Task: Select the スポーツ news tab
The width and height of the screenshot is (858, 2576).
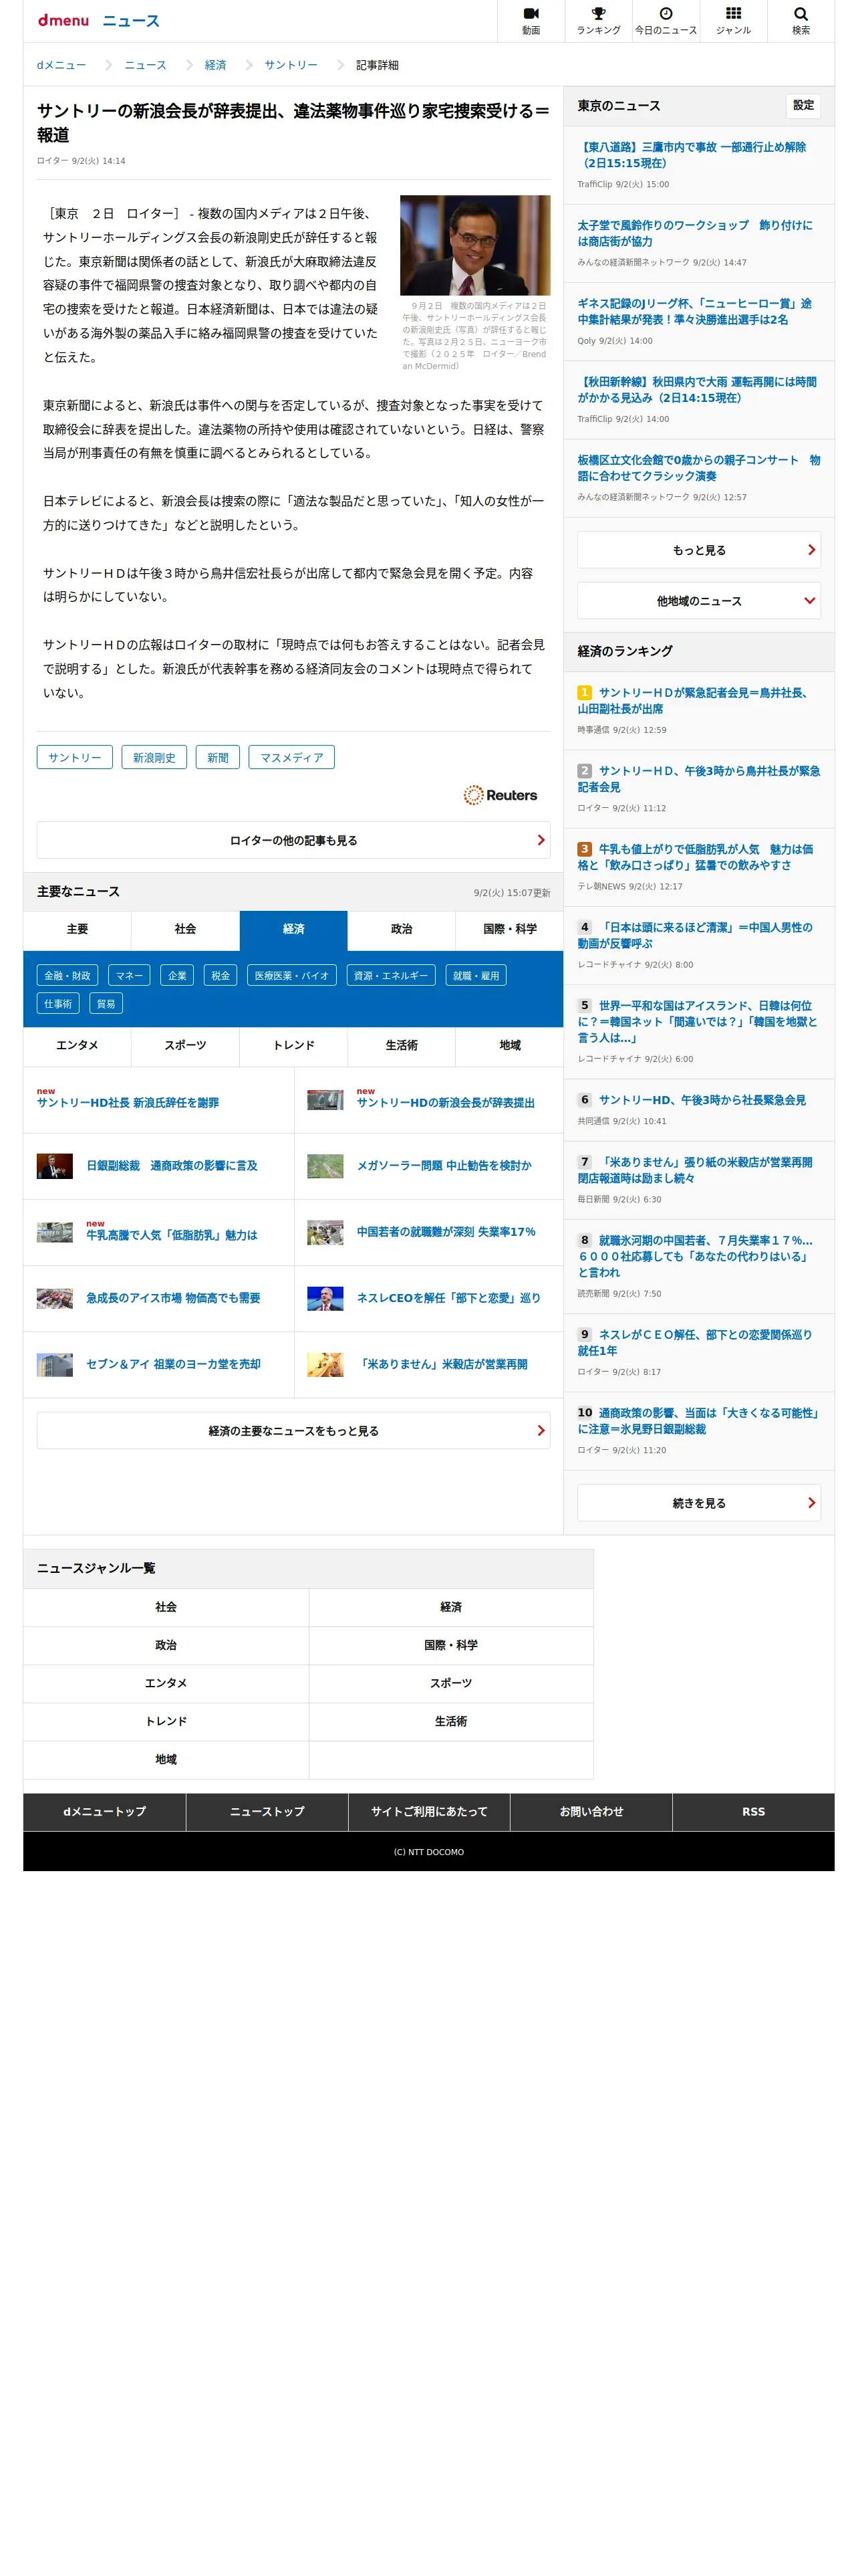Action: [185, 1045]
